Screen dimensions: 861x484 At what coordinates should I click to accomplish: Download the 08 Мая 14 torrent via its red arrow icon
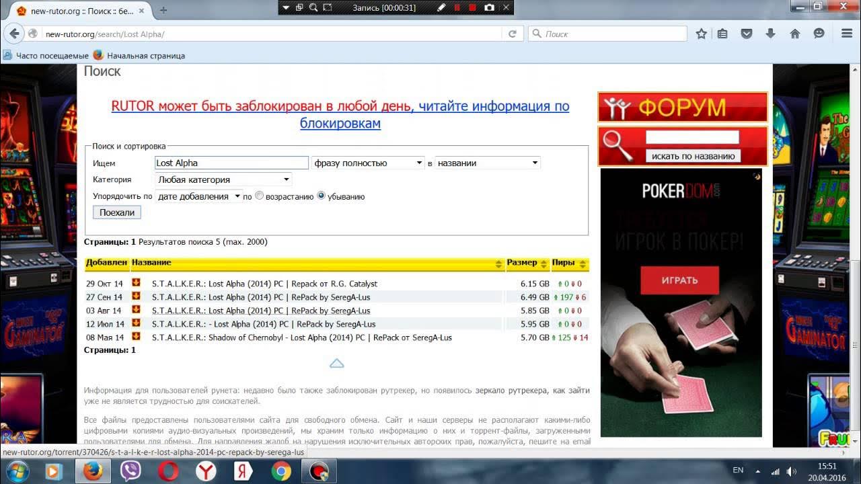pyautogui.click(x=136, y=337)
